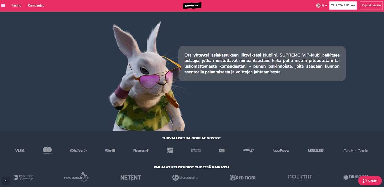This screenshot has height=187, width=384.
Task: Click the Kirjaudu sisään button
Action: pyautogui.click(x=371, y=5)
